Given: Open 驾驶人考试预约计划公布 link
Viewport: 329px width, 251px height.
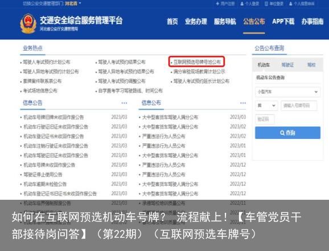Looking at the screenshot, I should tap(46, 62).
